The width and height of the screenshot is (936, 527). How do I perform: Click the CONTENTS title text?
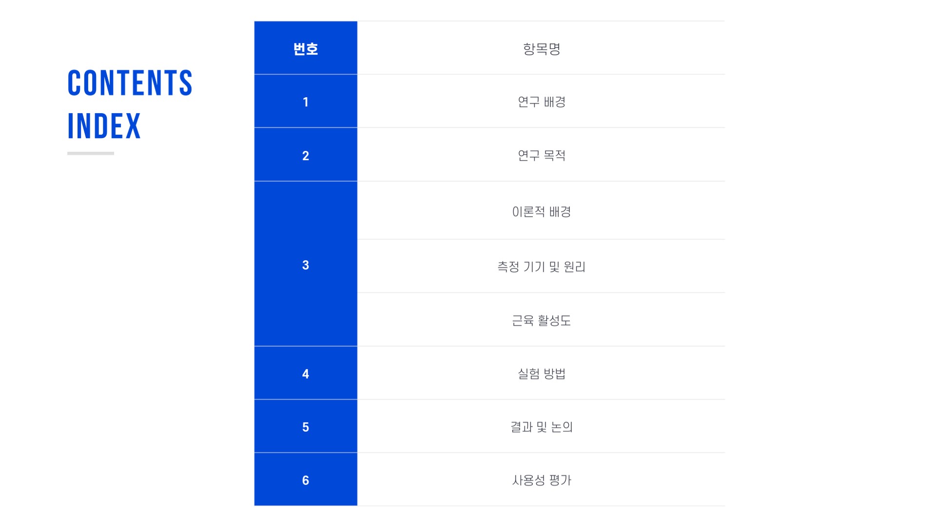(130, 83)
